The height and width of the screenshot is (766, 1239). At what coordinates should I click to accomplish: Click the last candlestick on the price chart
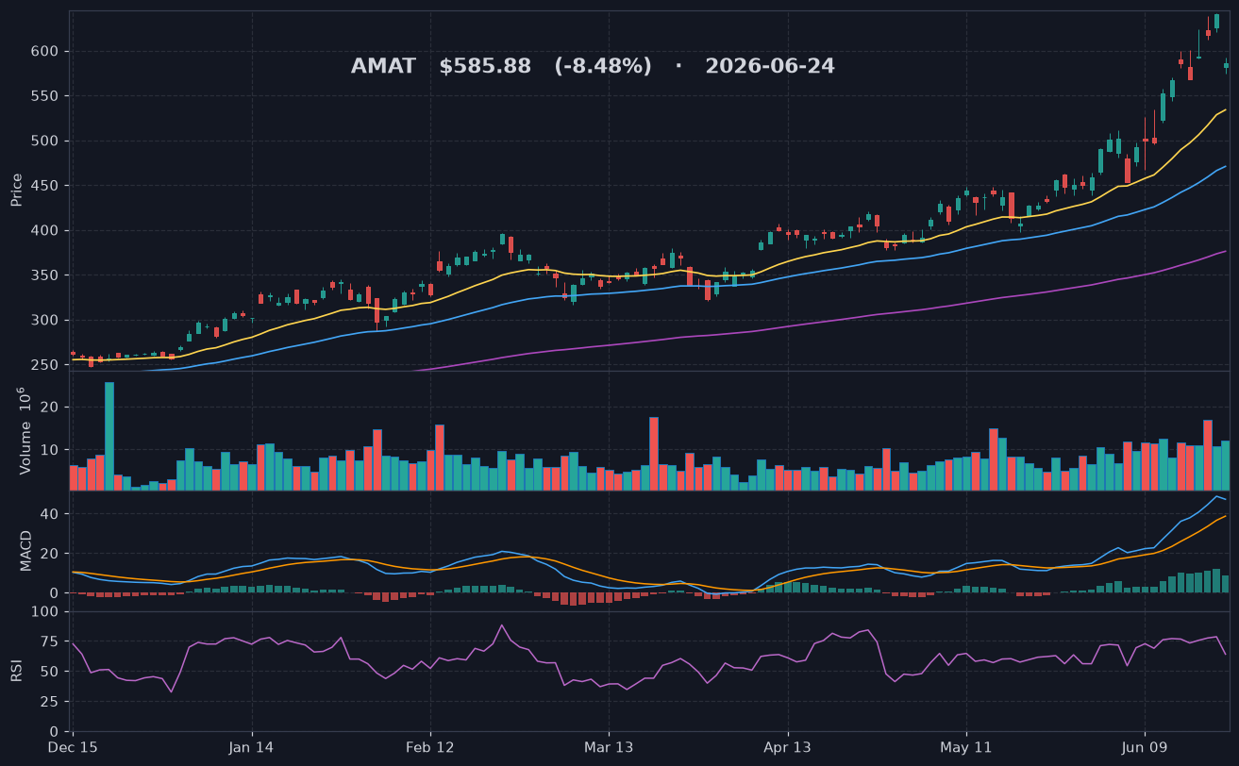point(1226,65)
